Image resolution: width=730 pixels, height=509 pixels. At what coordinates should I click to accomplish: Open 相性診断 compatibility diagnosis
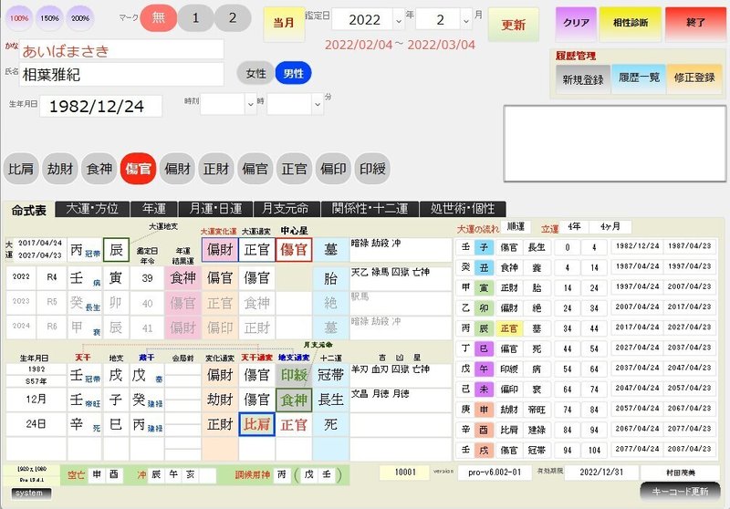pyautogui.click(x=631, y=23)
